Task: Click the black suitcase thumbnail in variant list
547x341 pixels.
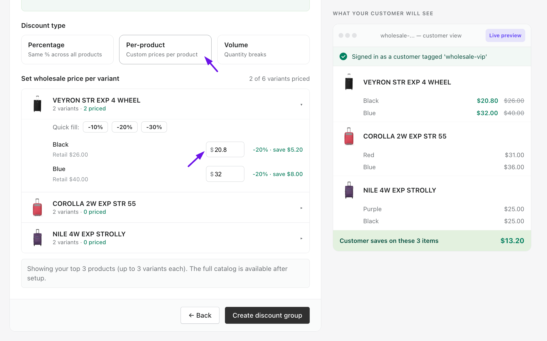Action: click(x=38, y=104)
